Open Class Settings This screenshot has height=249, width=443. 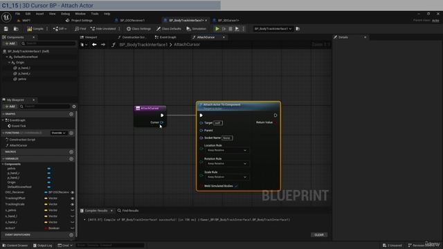click(138, 29)
